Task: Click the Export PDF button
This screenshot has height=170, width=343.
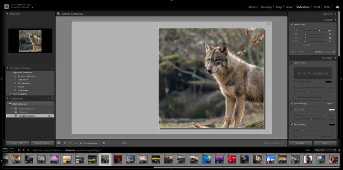Action: tap(18, 143)
